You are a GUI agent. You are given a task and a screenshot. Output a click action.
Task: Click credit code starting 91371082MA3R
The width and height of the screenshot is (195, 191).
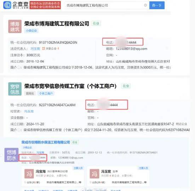click(144, 152)
